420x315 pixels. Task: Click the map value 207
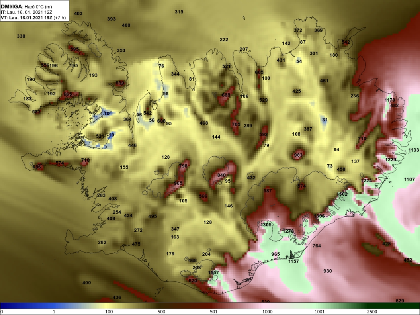[x=244, y=49]
